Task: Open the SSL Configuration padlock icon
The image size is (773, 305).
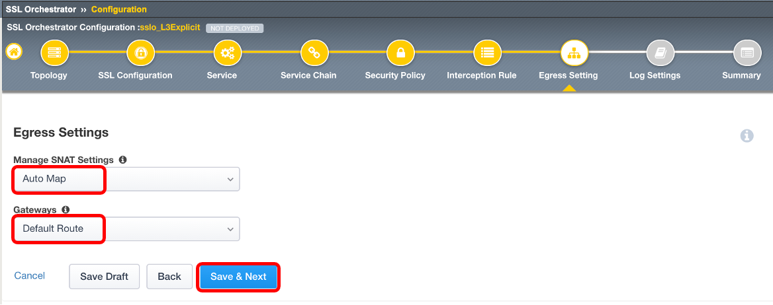Action: click(x=141, y=53)
